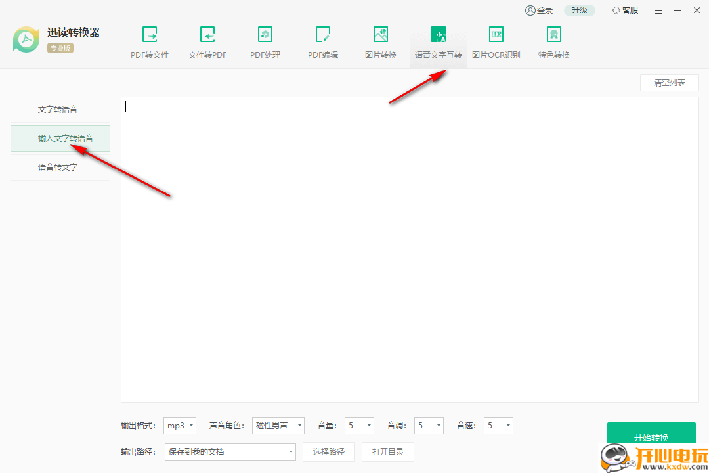
Task: Select the 文件转PDF tool
Action: 207,41
